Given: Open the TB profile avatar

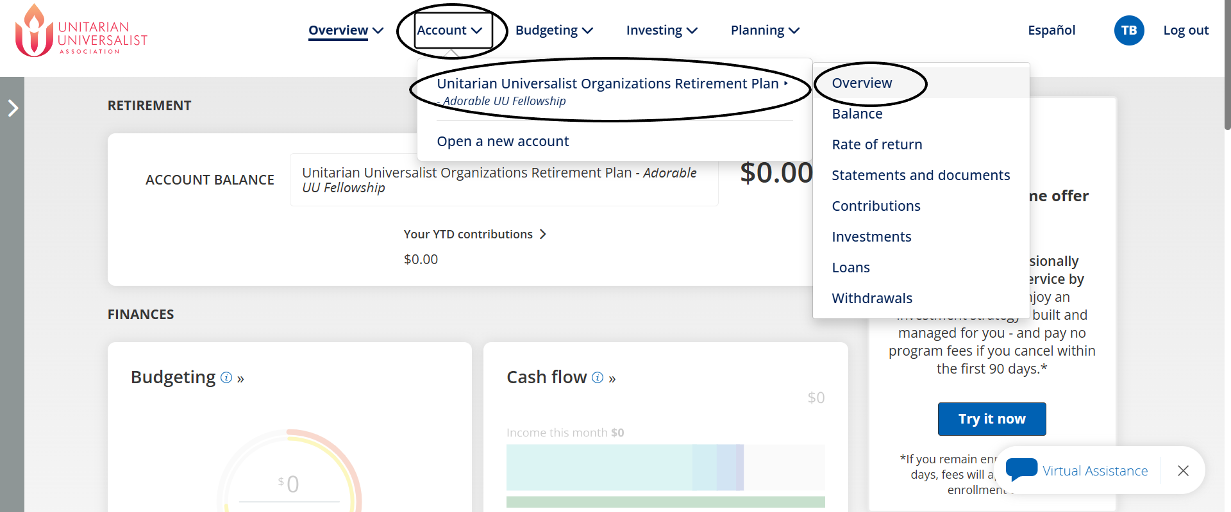Looking at the screenshot, I should click(x=1129, y=30).
